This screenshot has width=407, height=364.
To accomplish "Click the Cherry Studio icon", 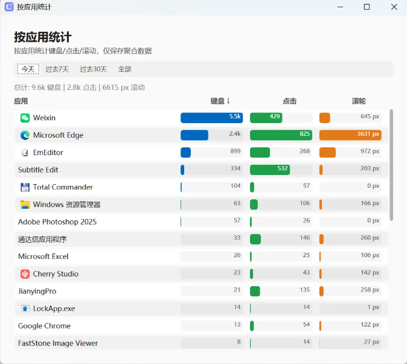I will [x=25, y=273].
